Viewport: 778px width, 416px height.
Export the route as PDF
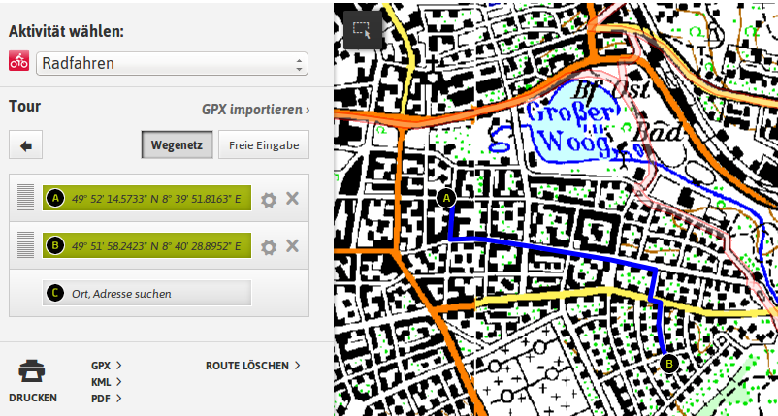[x=106, y=399]
